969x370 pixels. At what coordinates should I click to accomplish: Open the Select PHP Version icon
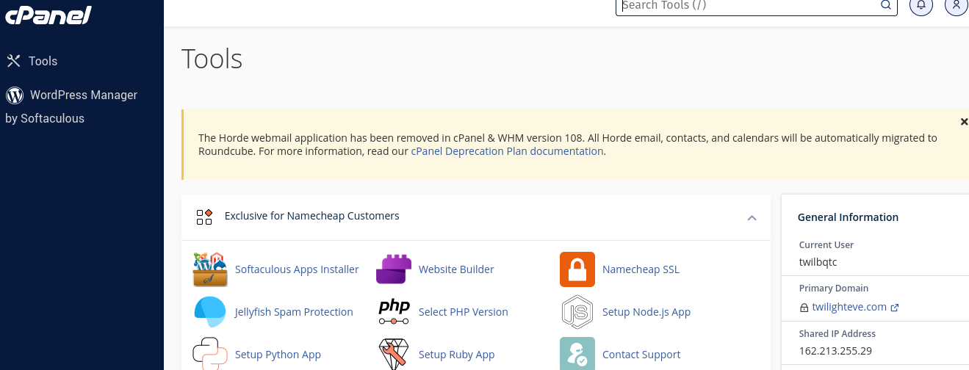point(394,312)
